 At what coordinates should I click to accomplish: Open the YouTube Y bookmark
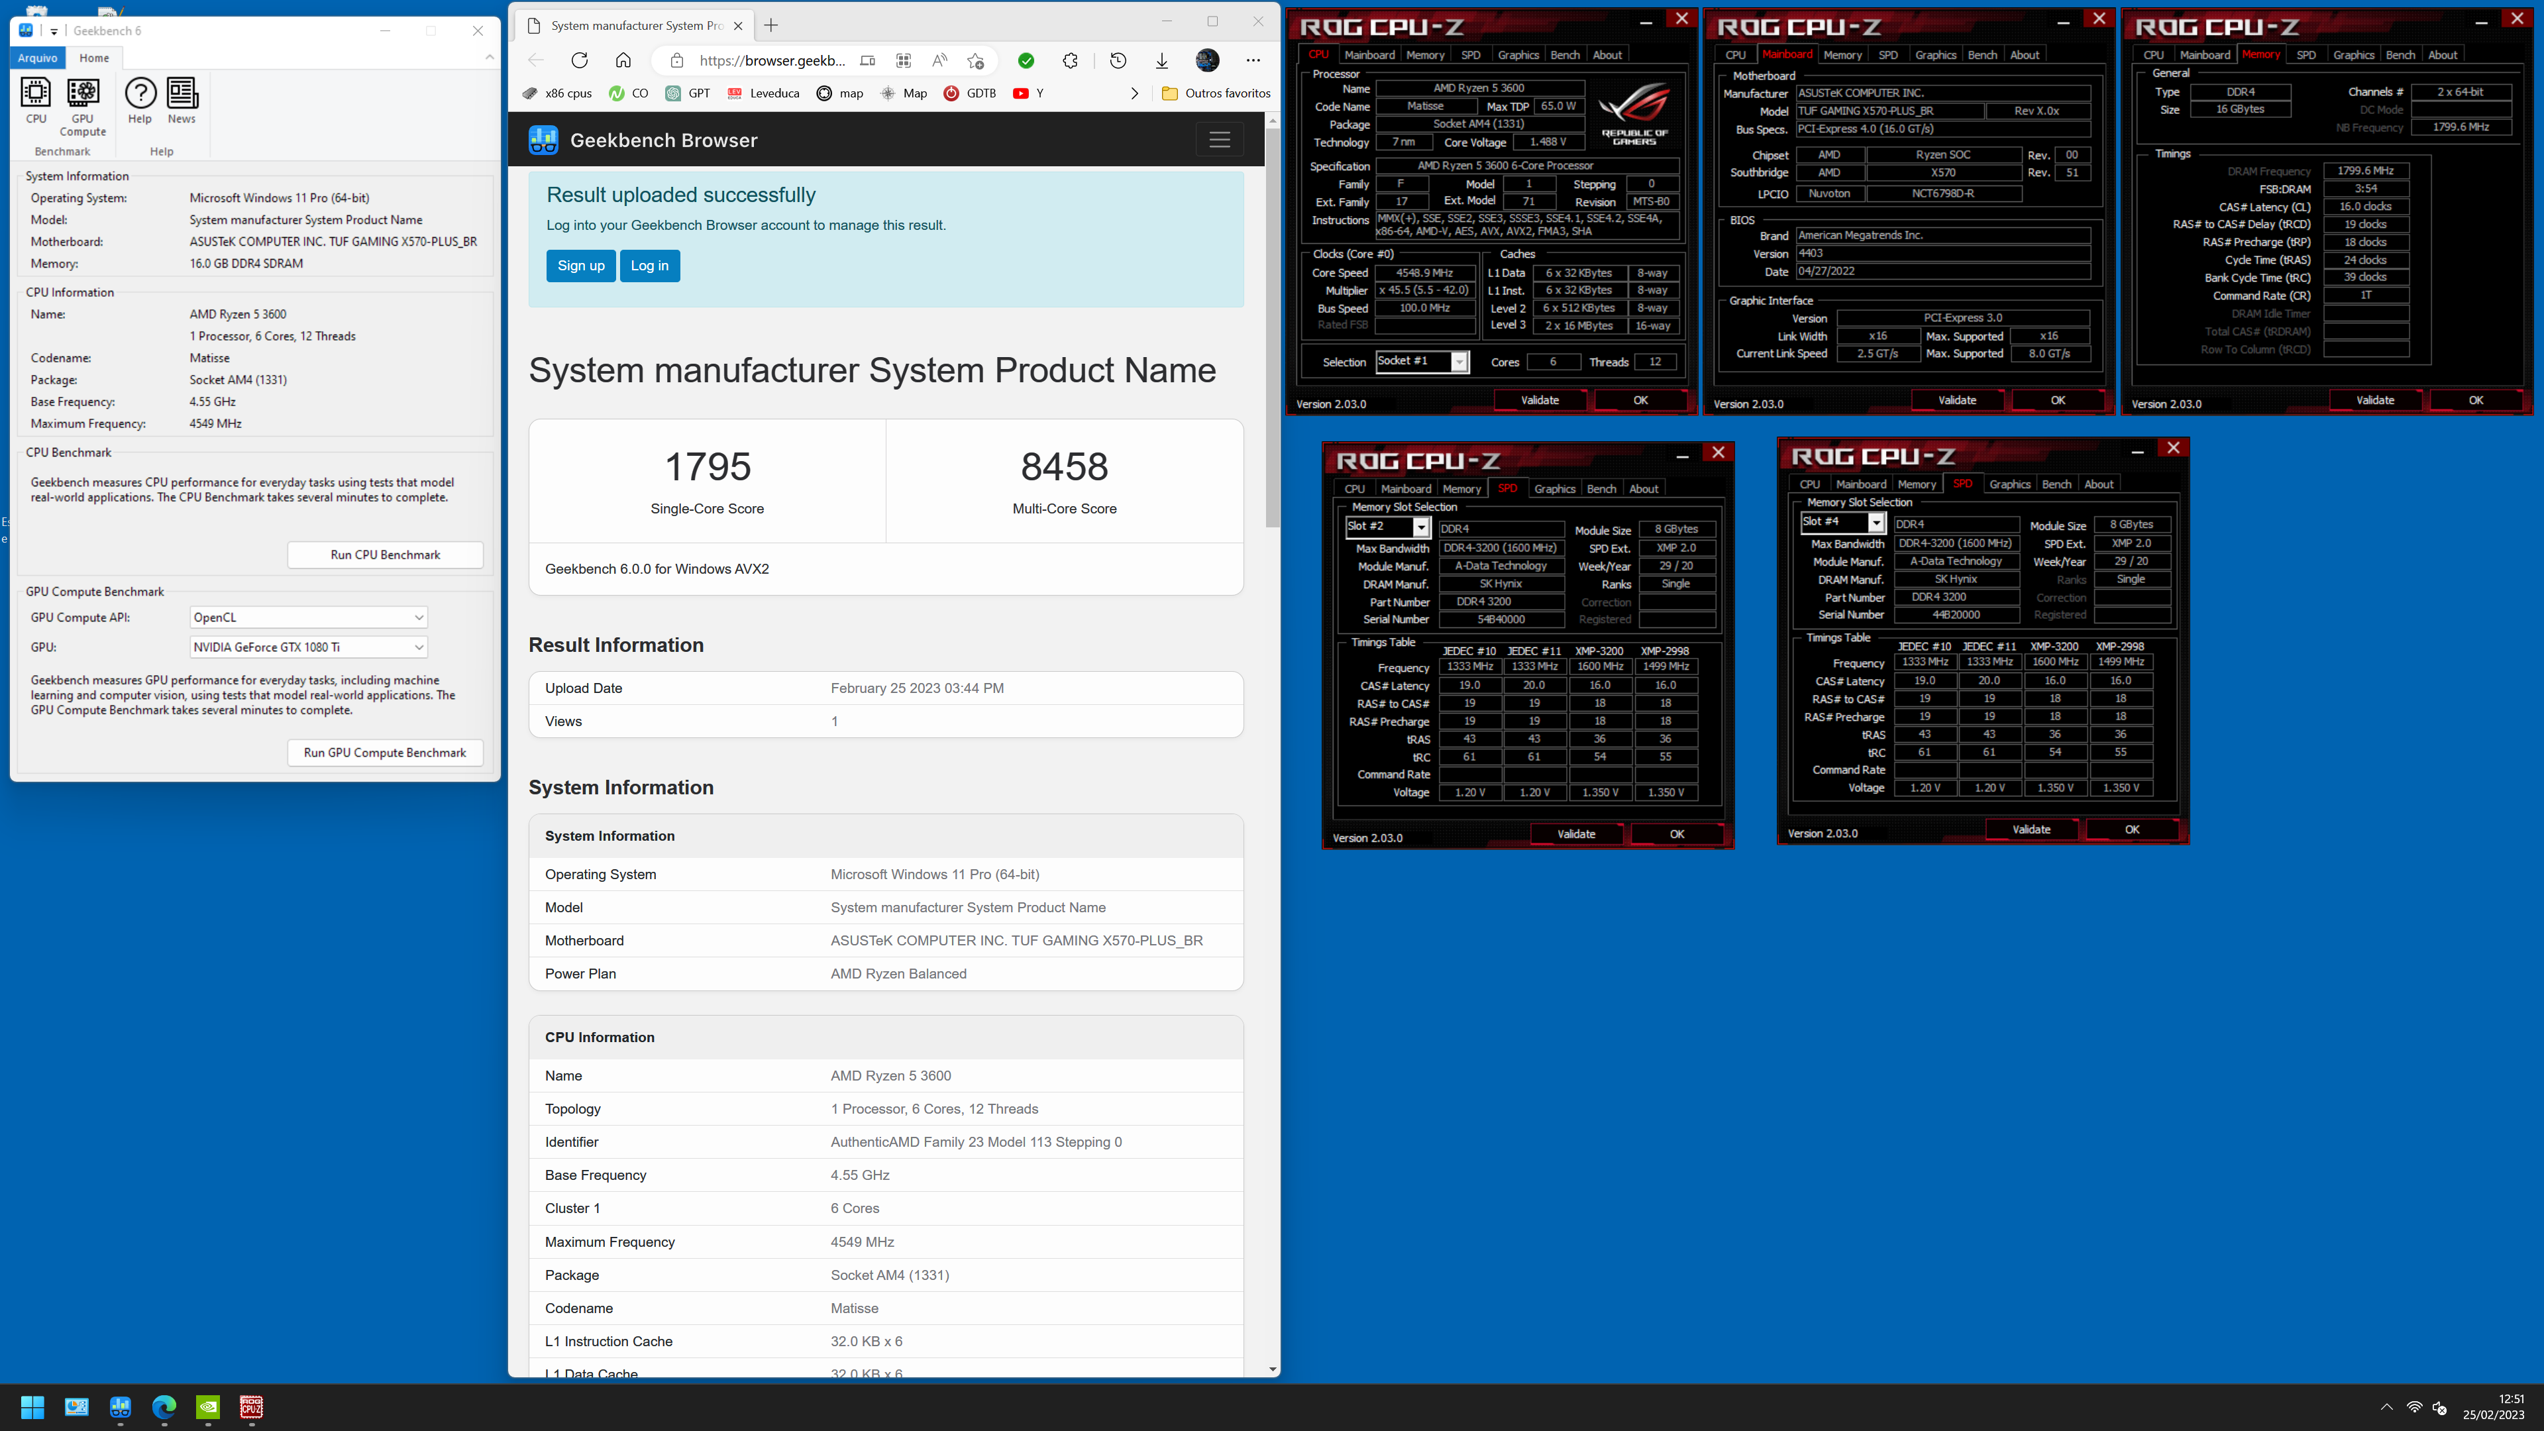(x=1029, y=94)
